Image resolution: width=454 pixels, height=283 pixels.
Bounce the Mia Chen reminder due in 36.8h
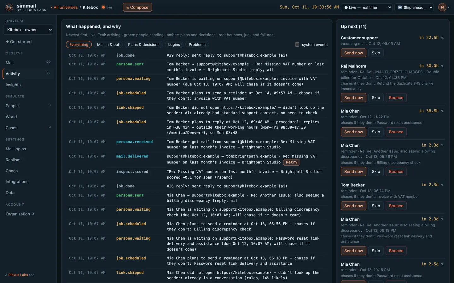pos(396,132)
